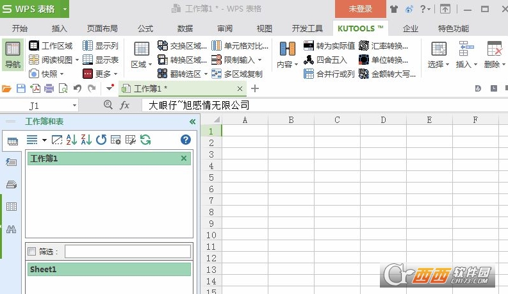
Task: Click the 筛选 filter text box
Action: 127,251
